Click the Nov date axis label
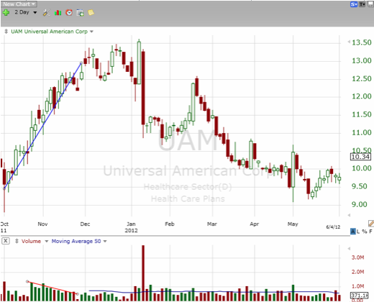The image size is (374, 302). (42, 224)
